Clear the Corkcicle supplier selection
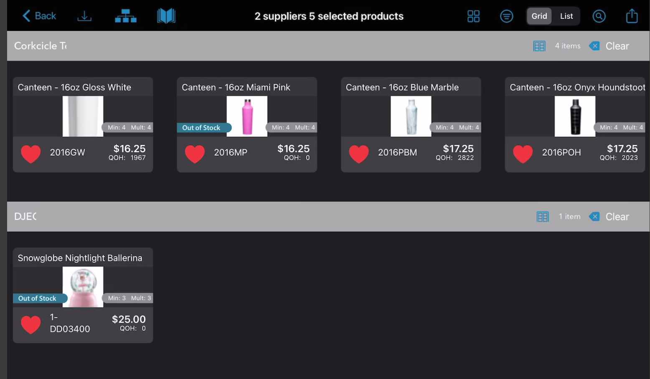 pyautogui.click(x=609, y=46)
